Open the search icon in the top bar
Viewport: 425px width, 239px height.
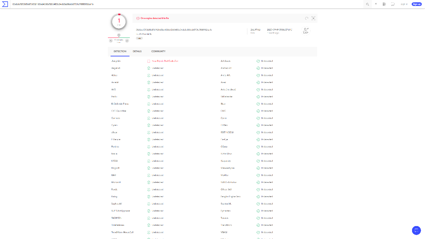(367, 4)
